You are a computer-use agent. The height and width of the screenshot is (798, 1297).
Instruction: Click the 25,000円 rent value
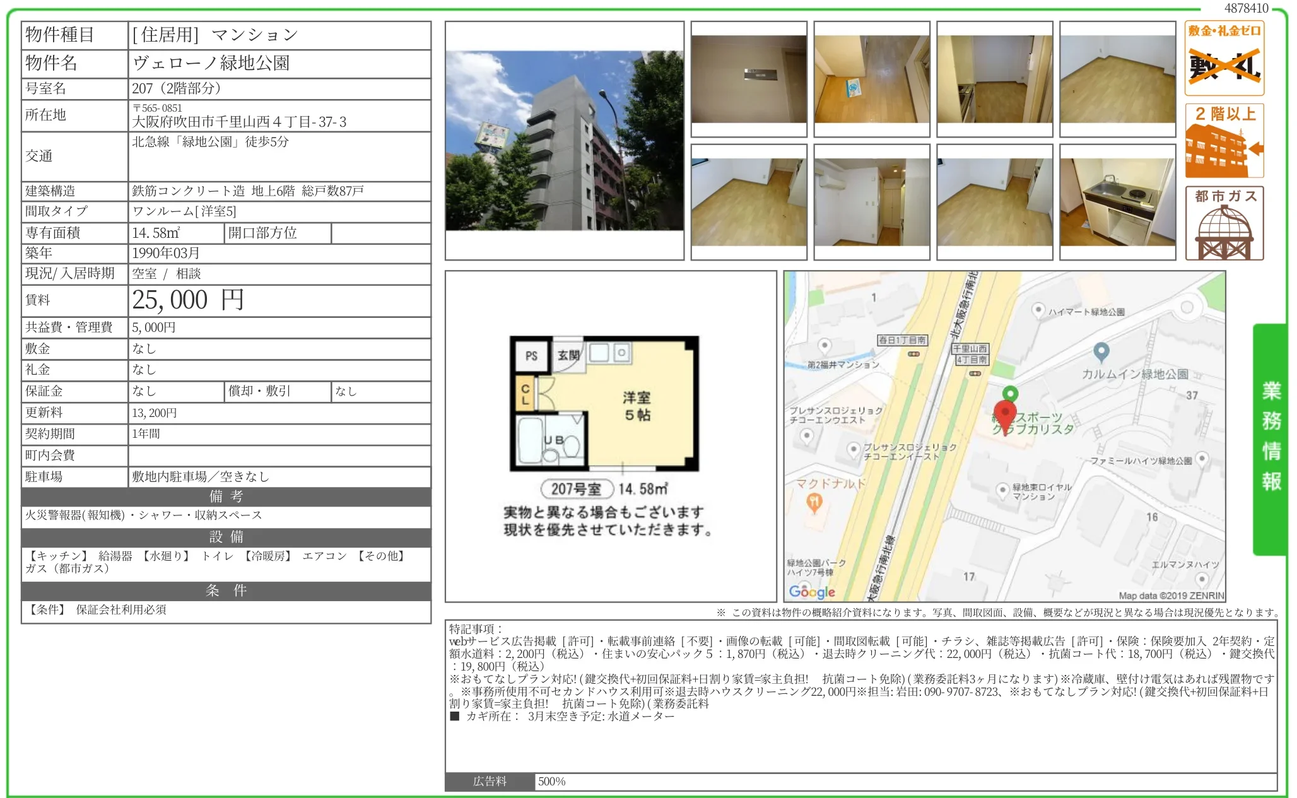click(x=188, y=300)
